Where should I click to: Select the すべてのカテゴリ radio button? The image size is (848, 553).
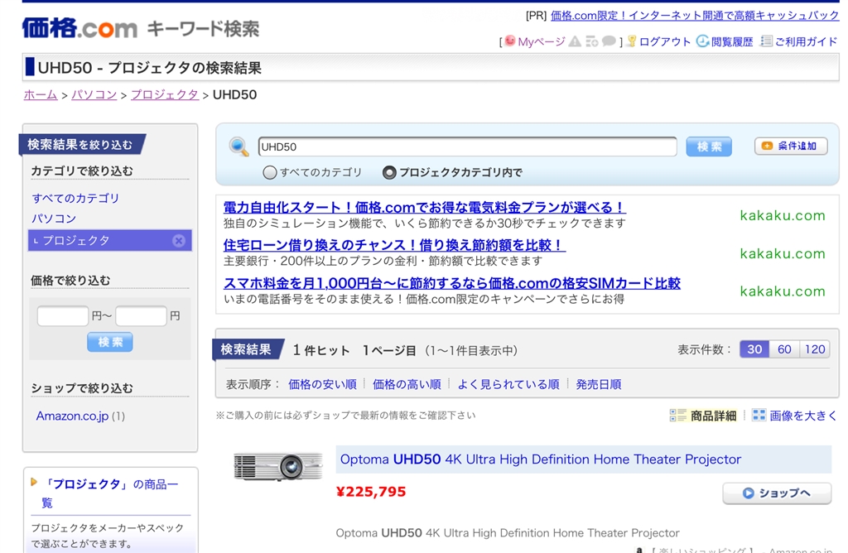coord(269,172)
